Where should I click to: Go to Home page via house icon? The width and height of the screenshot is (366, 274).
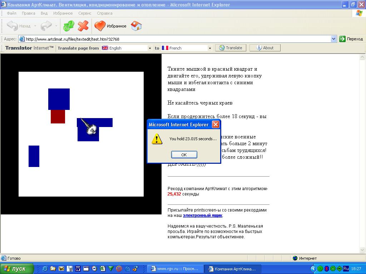pos(136,26)
